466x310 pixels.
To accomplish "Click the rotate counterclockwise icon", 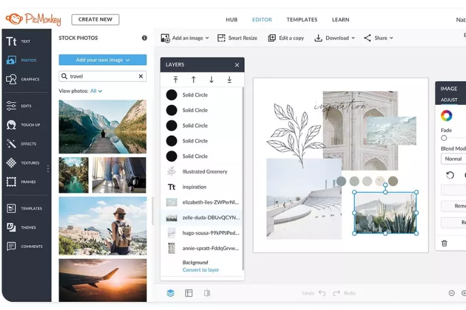I will 450,175.
